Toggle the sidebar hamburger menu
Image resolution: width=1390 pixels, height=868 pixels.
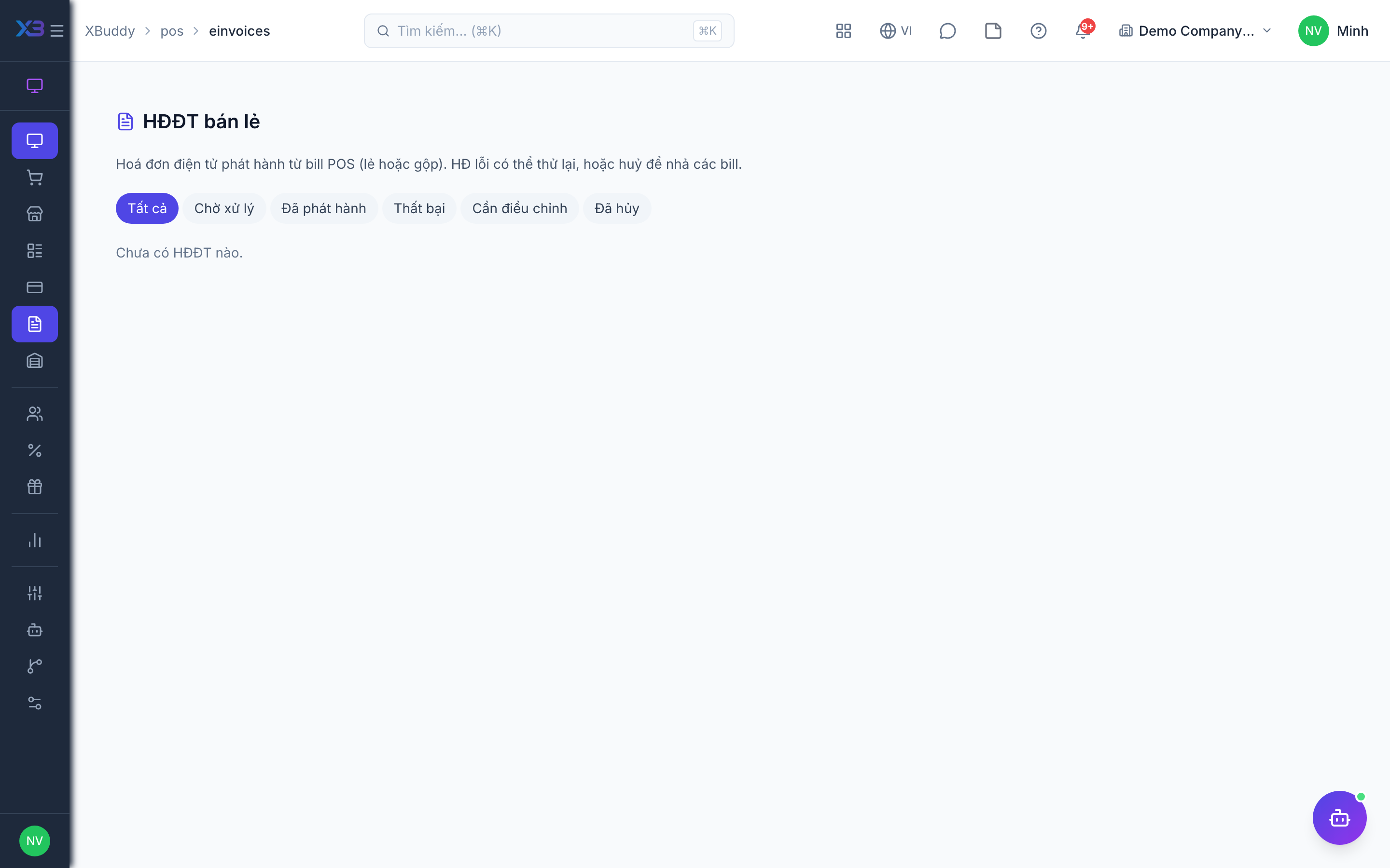(x=57, y=31)
